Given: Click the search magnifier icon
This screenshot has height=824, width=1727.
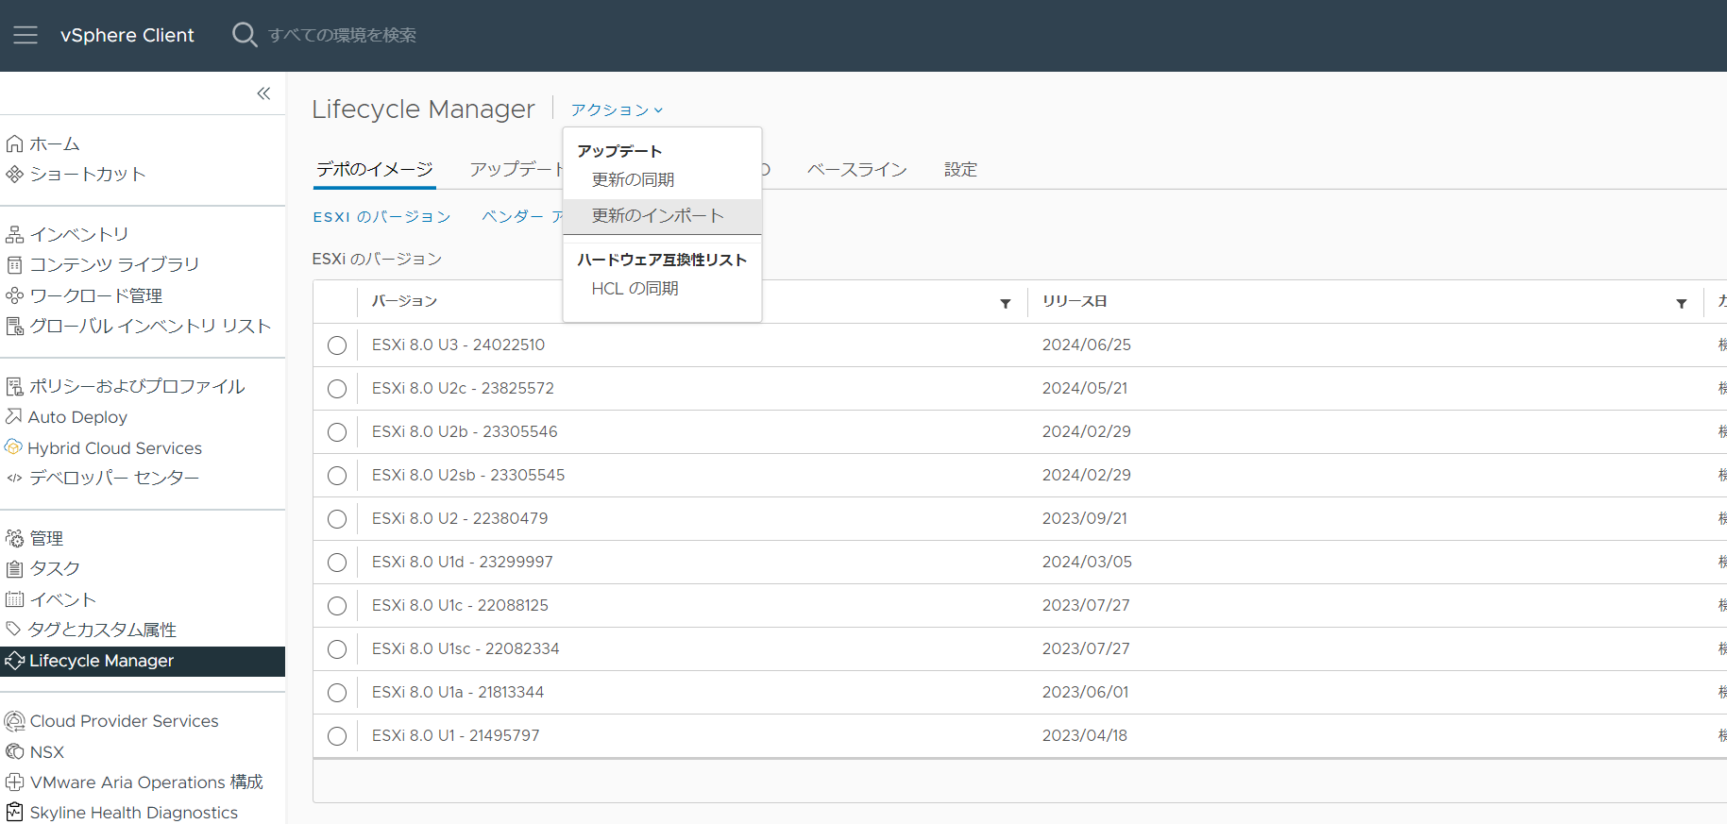Looking at the screenshot, I should click(x=245, y=35).
